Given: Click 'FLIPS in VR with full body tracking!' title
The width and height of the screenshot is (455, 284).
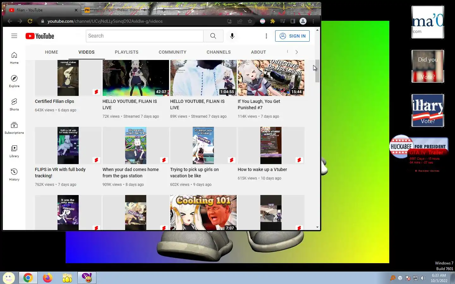Looking at the screenshot, I should (60, 173).
